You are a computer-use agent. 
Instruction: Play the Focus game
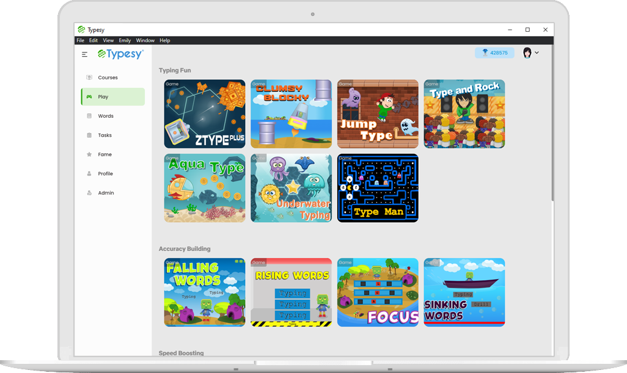coord(378,292)
